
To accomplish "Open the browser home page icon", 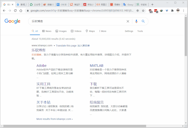I will click(21, 11).
